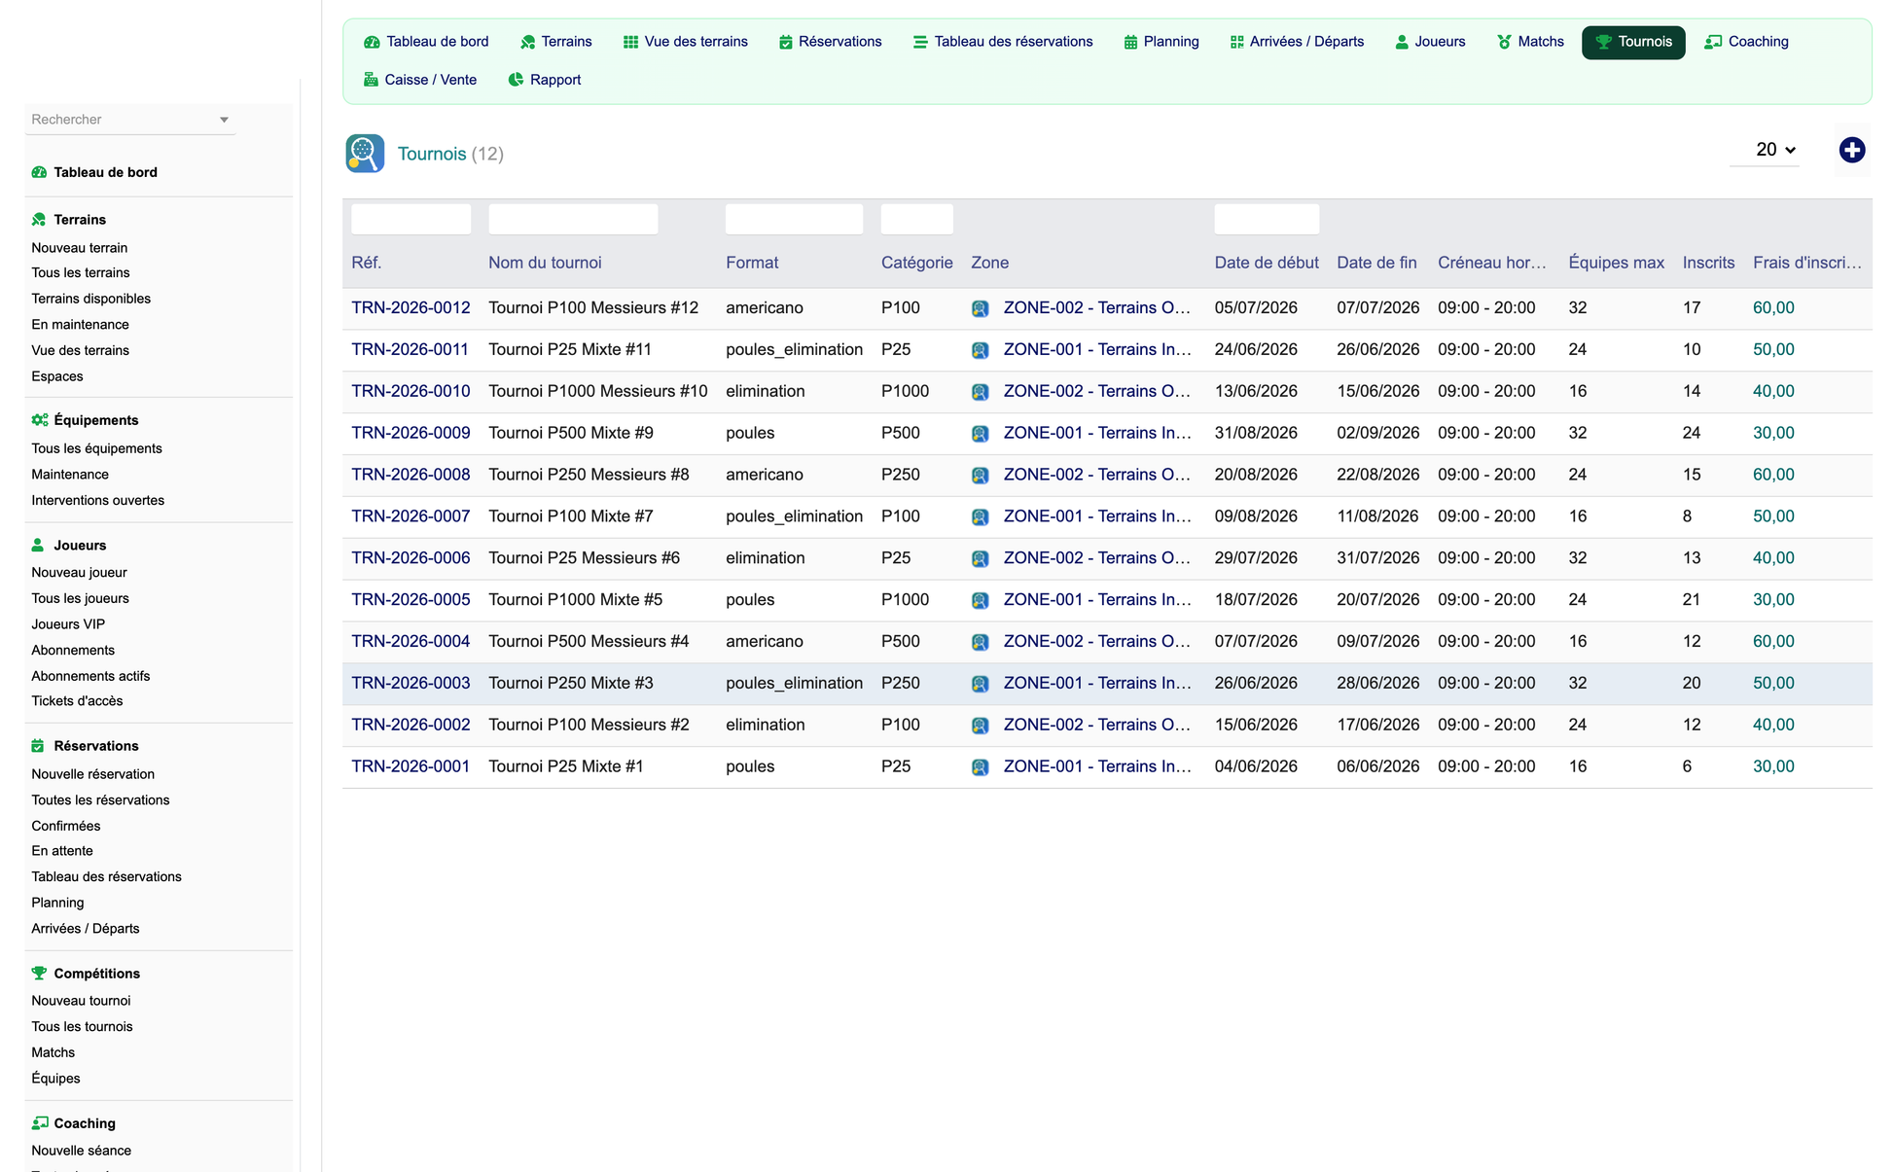Click zone icon in TRN-2026-0006 row

pyautogui.click(x=980, y=559)
